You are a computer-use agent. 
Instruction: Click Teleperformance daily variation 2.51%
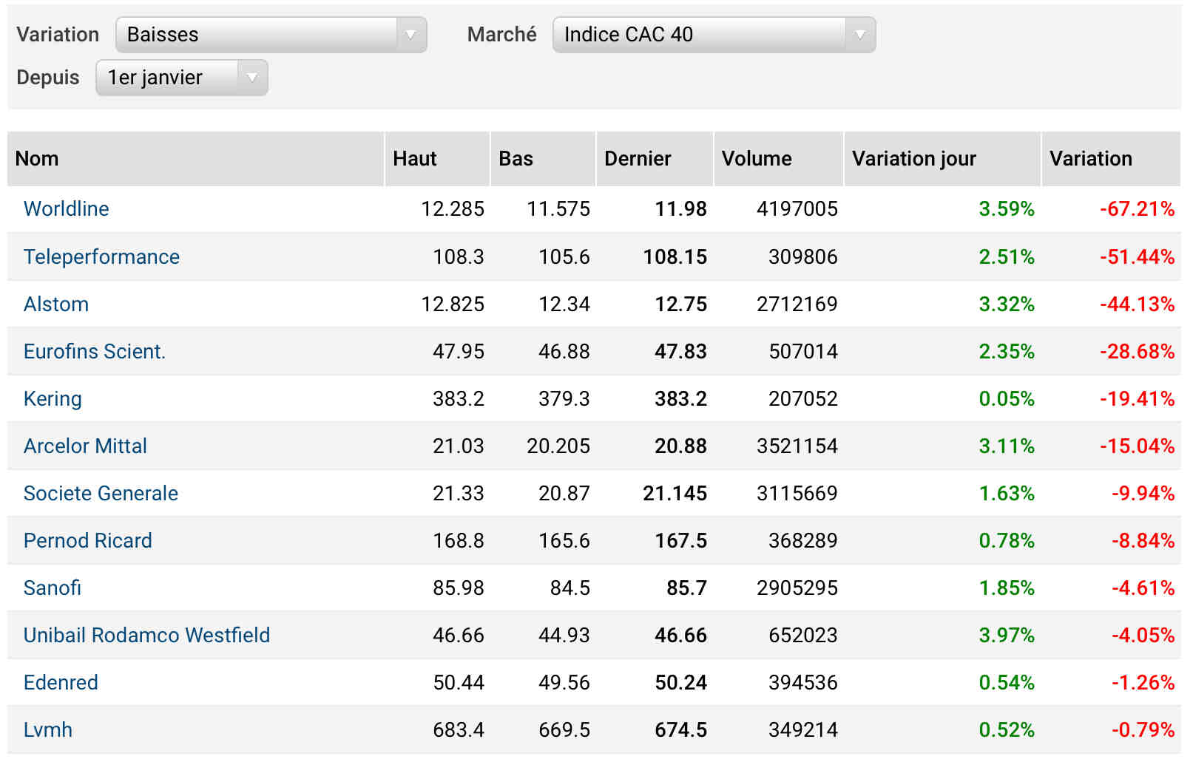pos(1007,256)
